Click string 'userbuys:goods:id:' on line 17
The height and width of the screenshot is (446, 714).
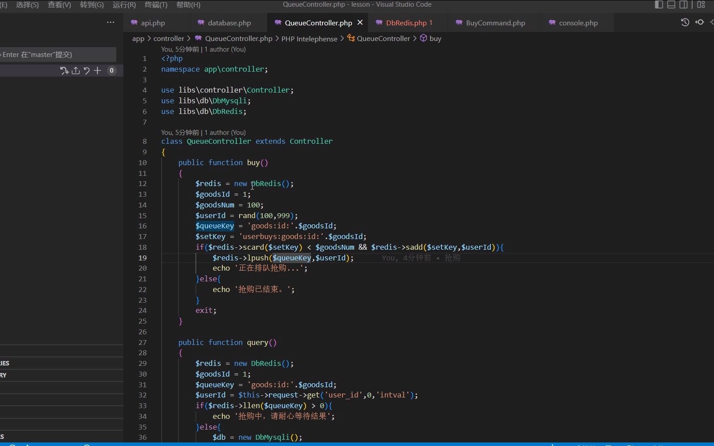pos(281,236)
